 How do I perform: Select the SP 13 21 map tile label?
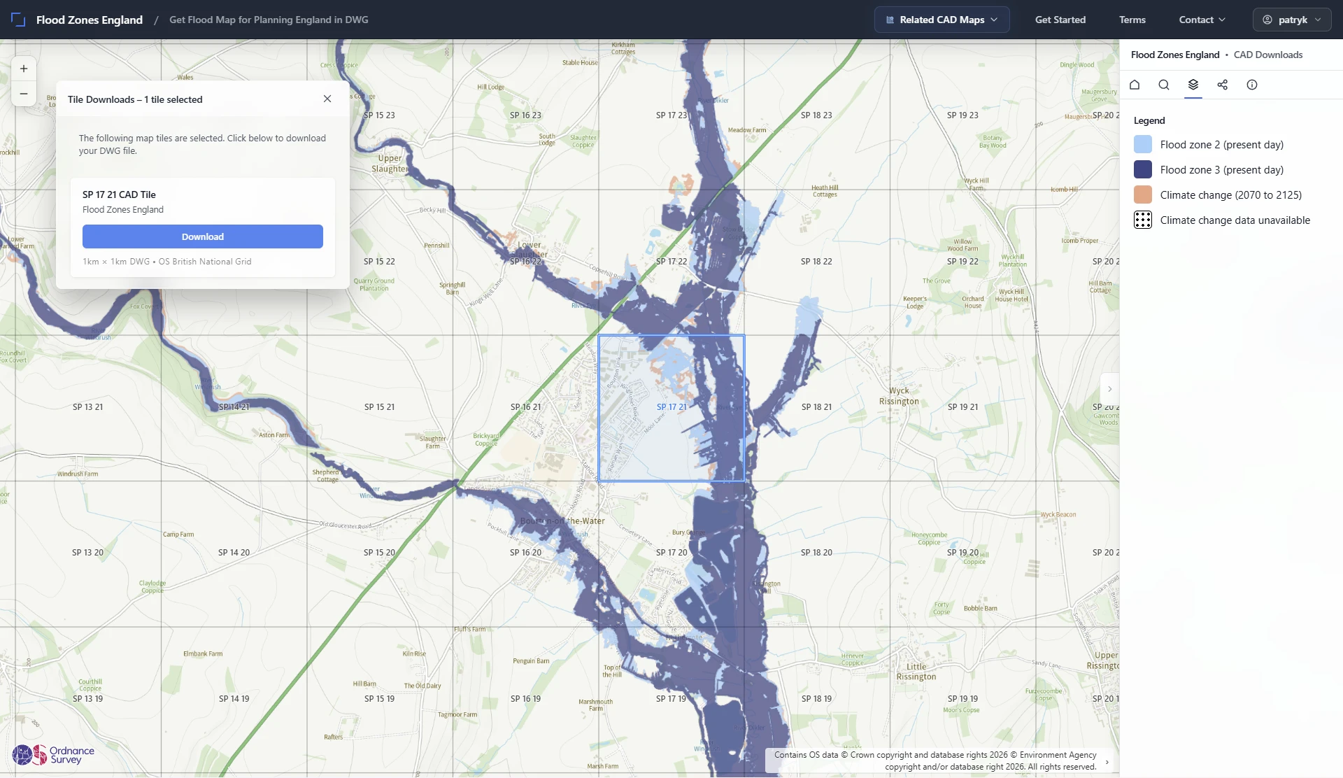click(x=87, y=407)
